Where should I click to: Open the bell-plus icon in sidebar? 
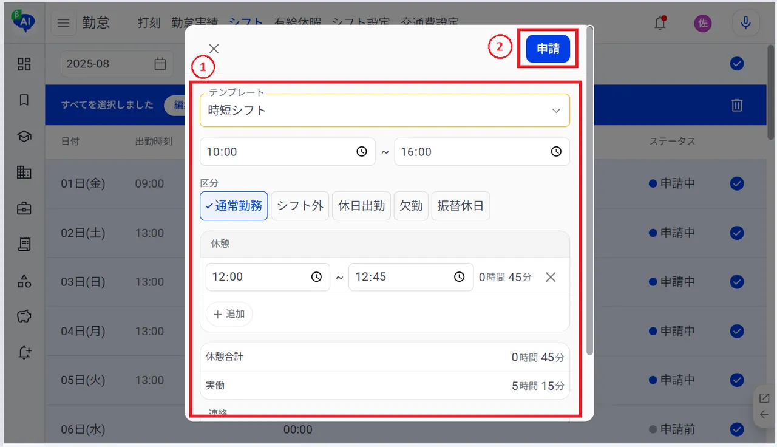coord(24,352)
